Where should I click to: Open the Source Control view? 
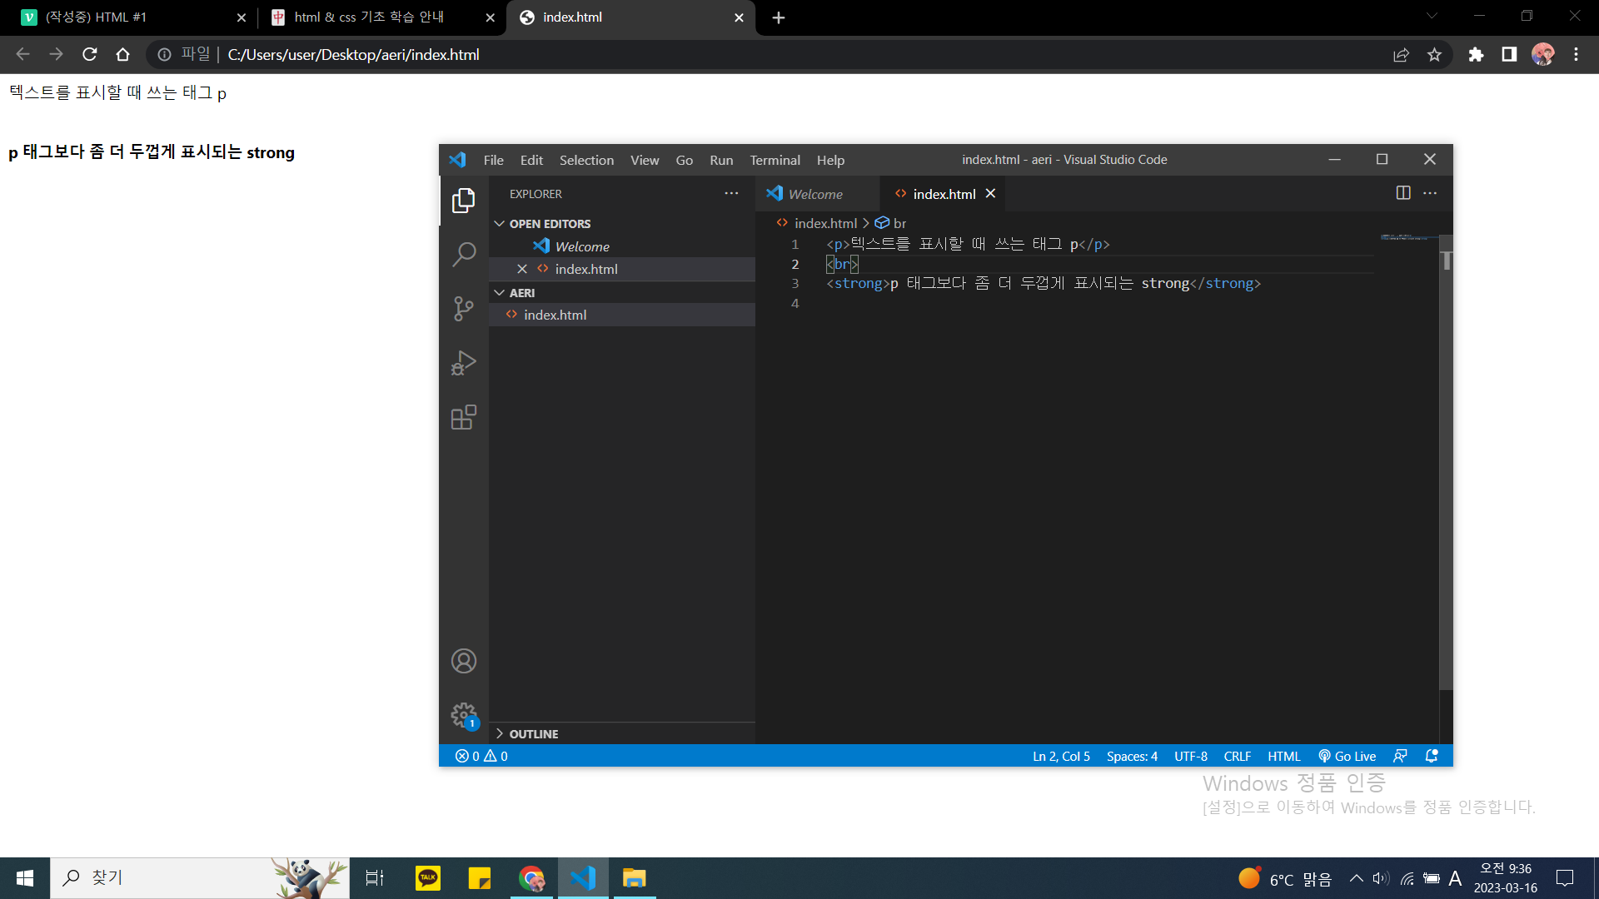click(x=464, y=309)
